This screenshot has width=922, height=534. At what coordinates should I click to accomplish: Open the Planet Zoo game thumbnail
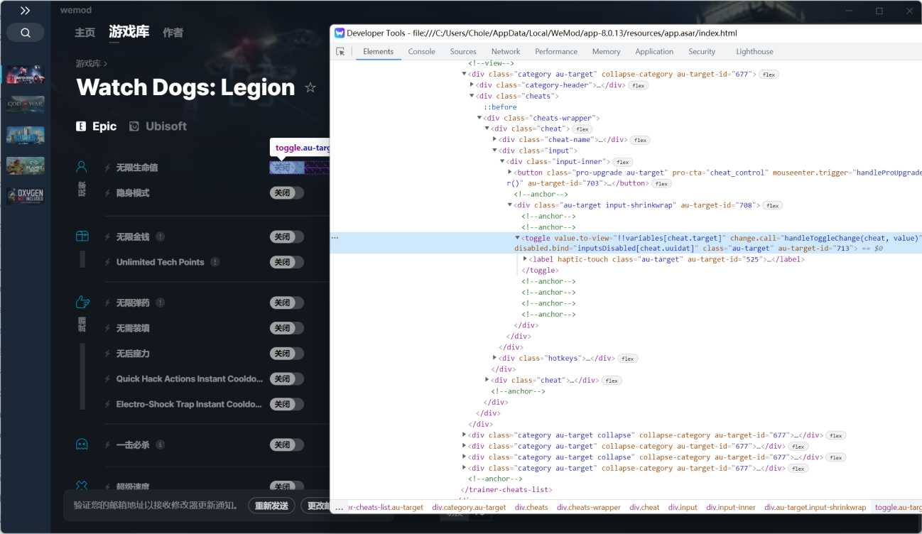26,165
